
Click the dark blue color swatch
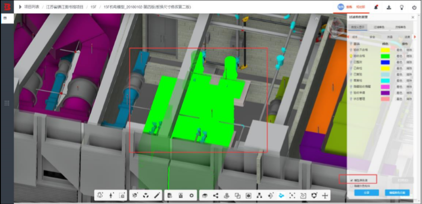385,62
